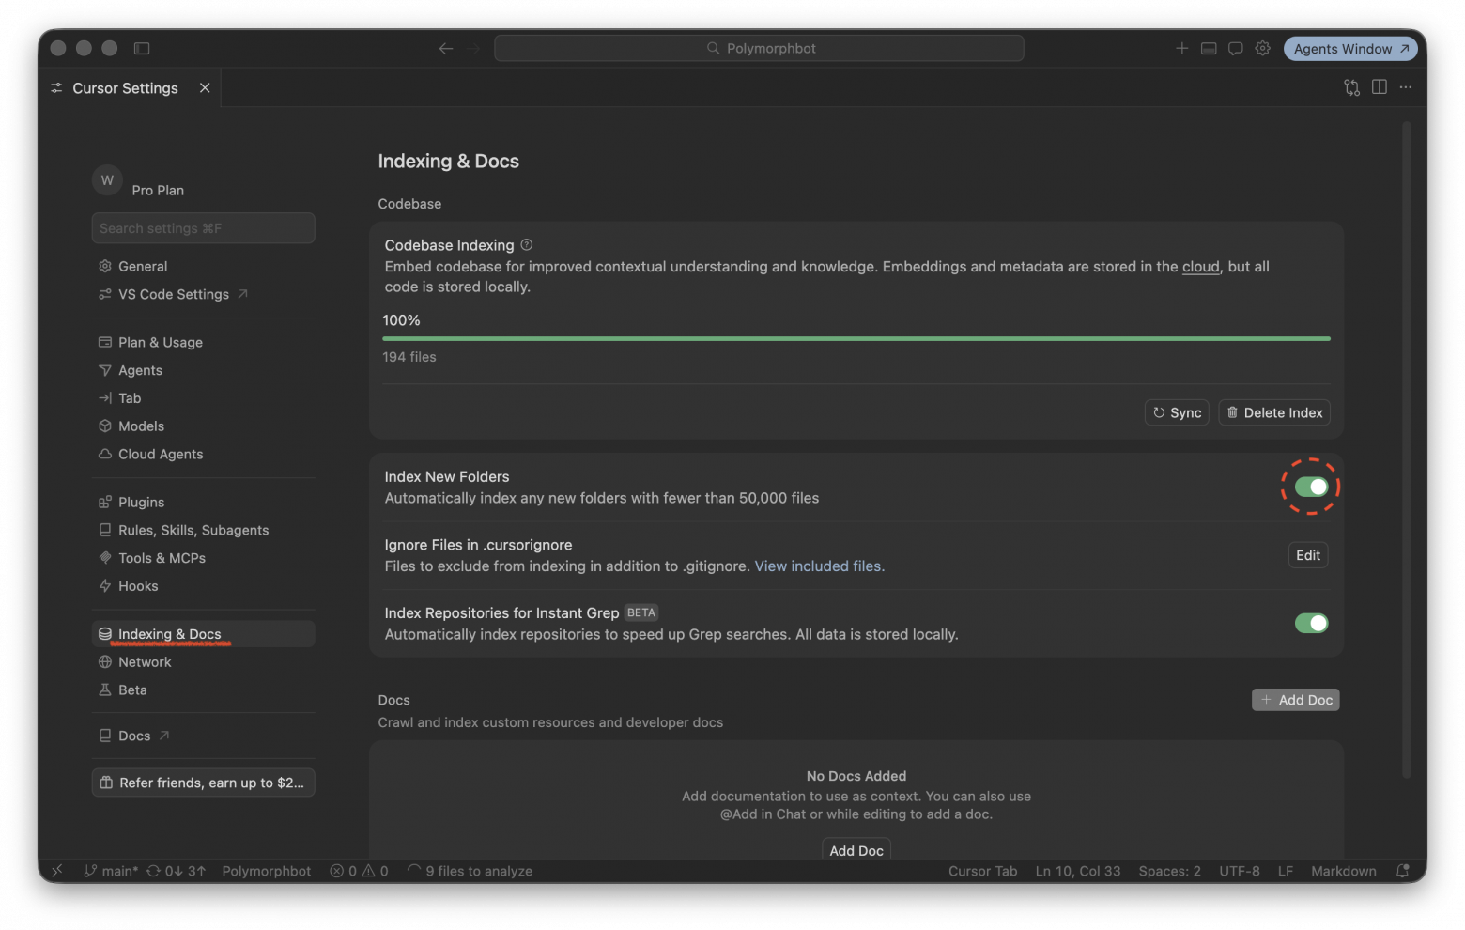Open settings via the title bar gear
Screen dimensions: 1465x930
coord(1263,48)
